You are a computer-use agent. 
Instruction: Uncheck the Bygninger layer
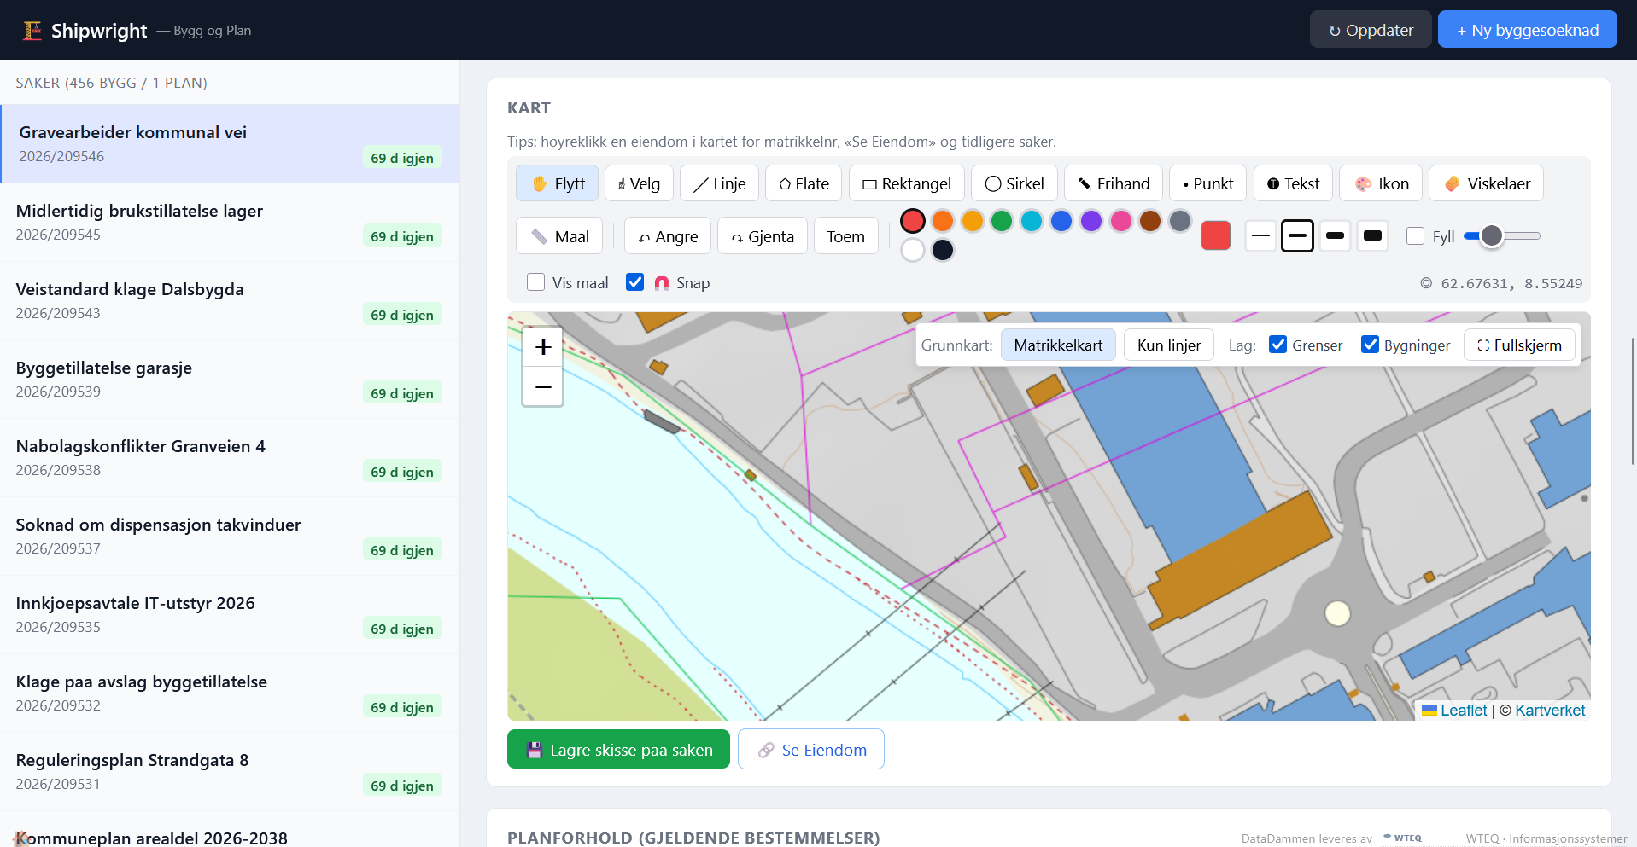click(1370, 345)
